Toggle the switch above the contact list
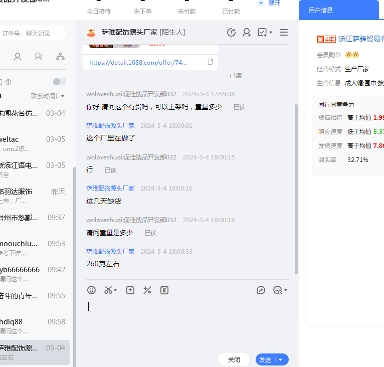Screen dimensions: 384x367 [x=59, y=82]
